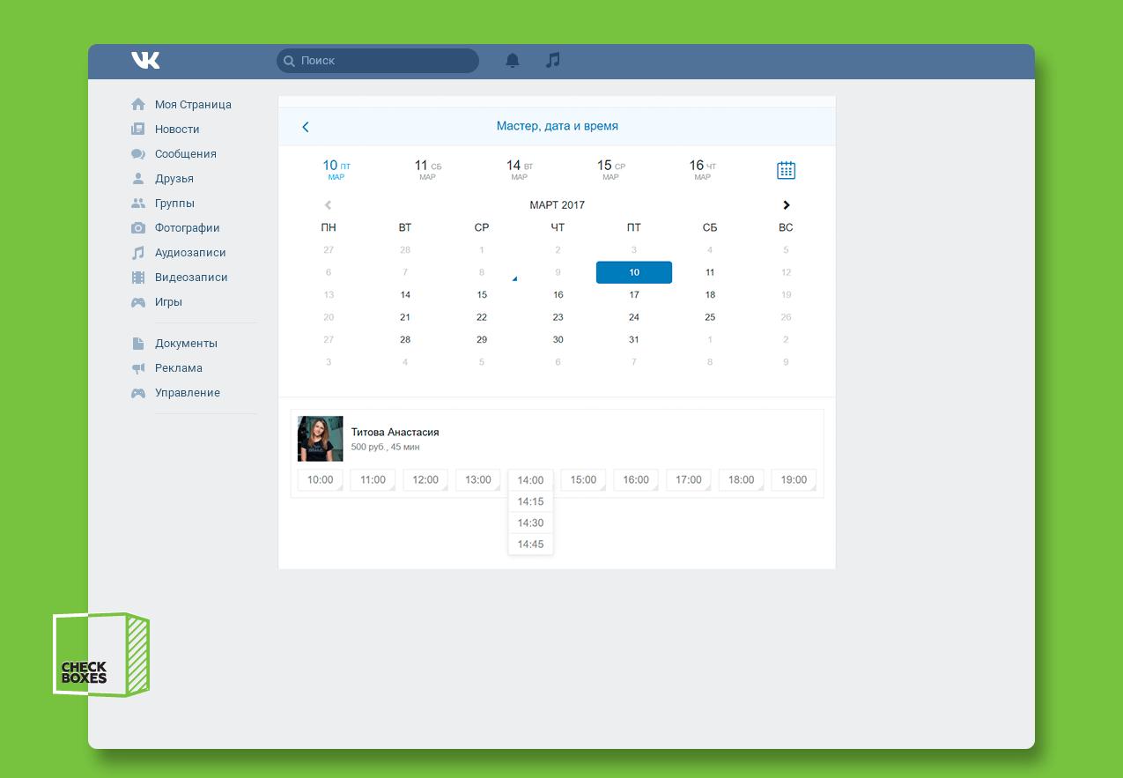This screenshot has height=778, width=1123.
Task: Open the notifications bell icon
Action: pos(513,61)
